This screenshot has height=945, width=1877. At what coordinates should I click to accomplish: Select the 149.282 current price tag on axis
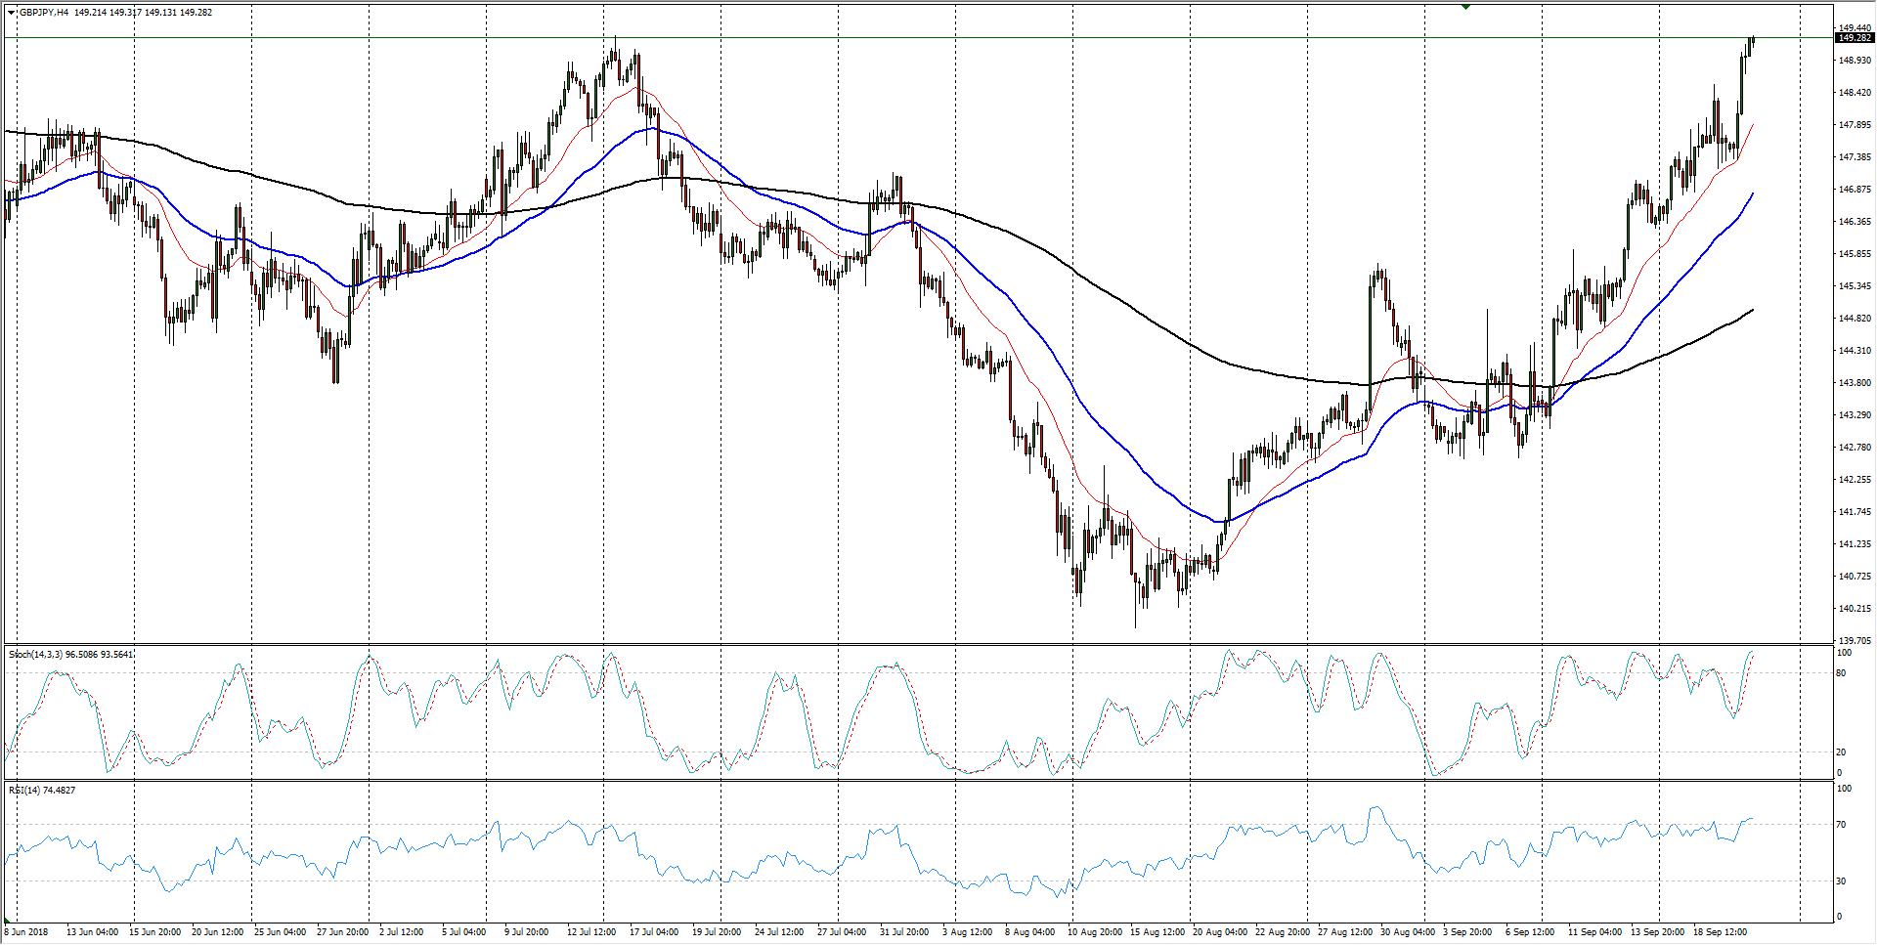[1854, 38]
